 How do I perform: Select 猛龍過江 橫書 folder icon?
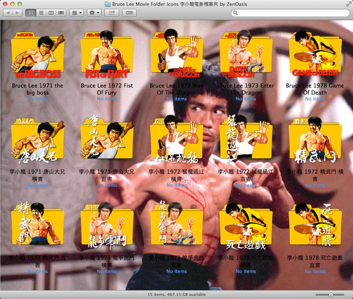tap(177, 140)
